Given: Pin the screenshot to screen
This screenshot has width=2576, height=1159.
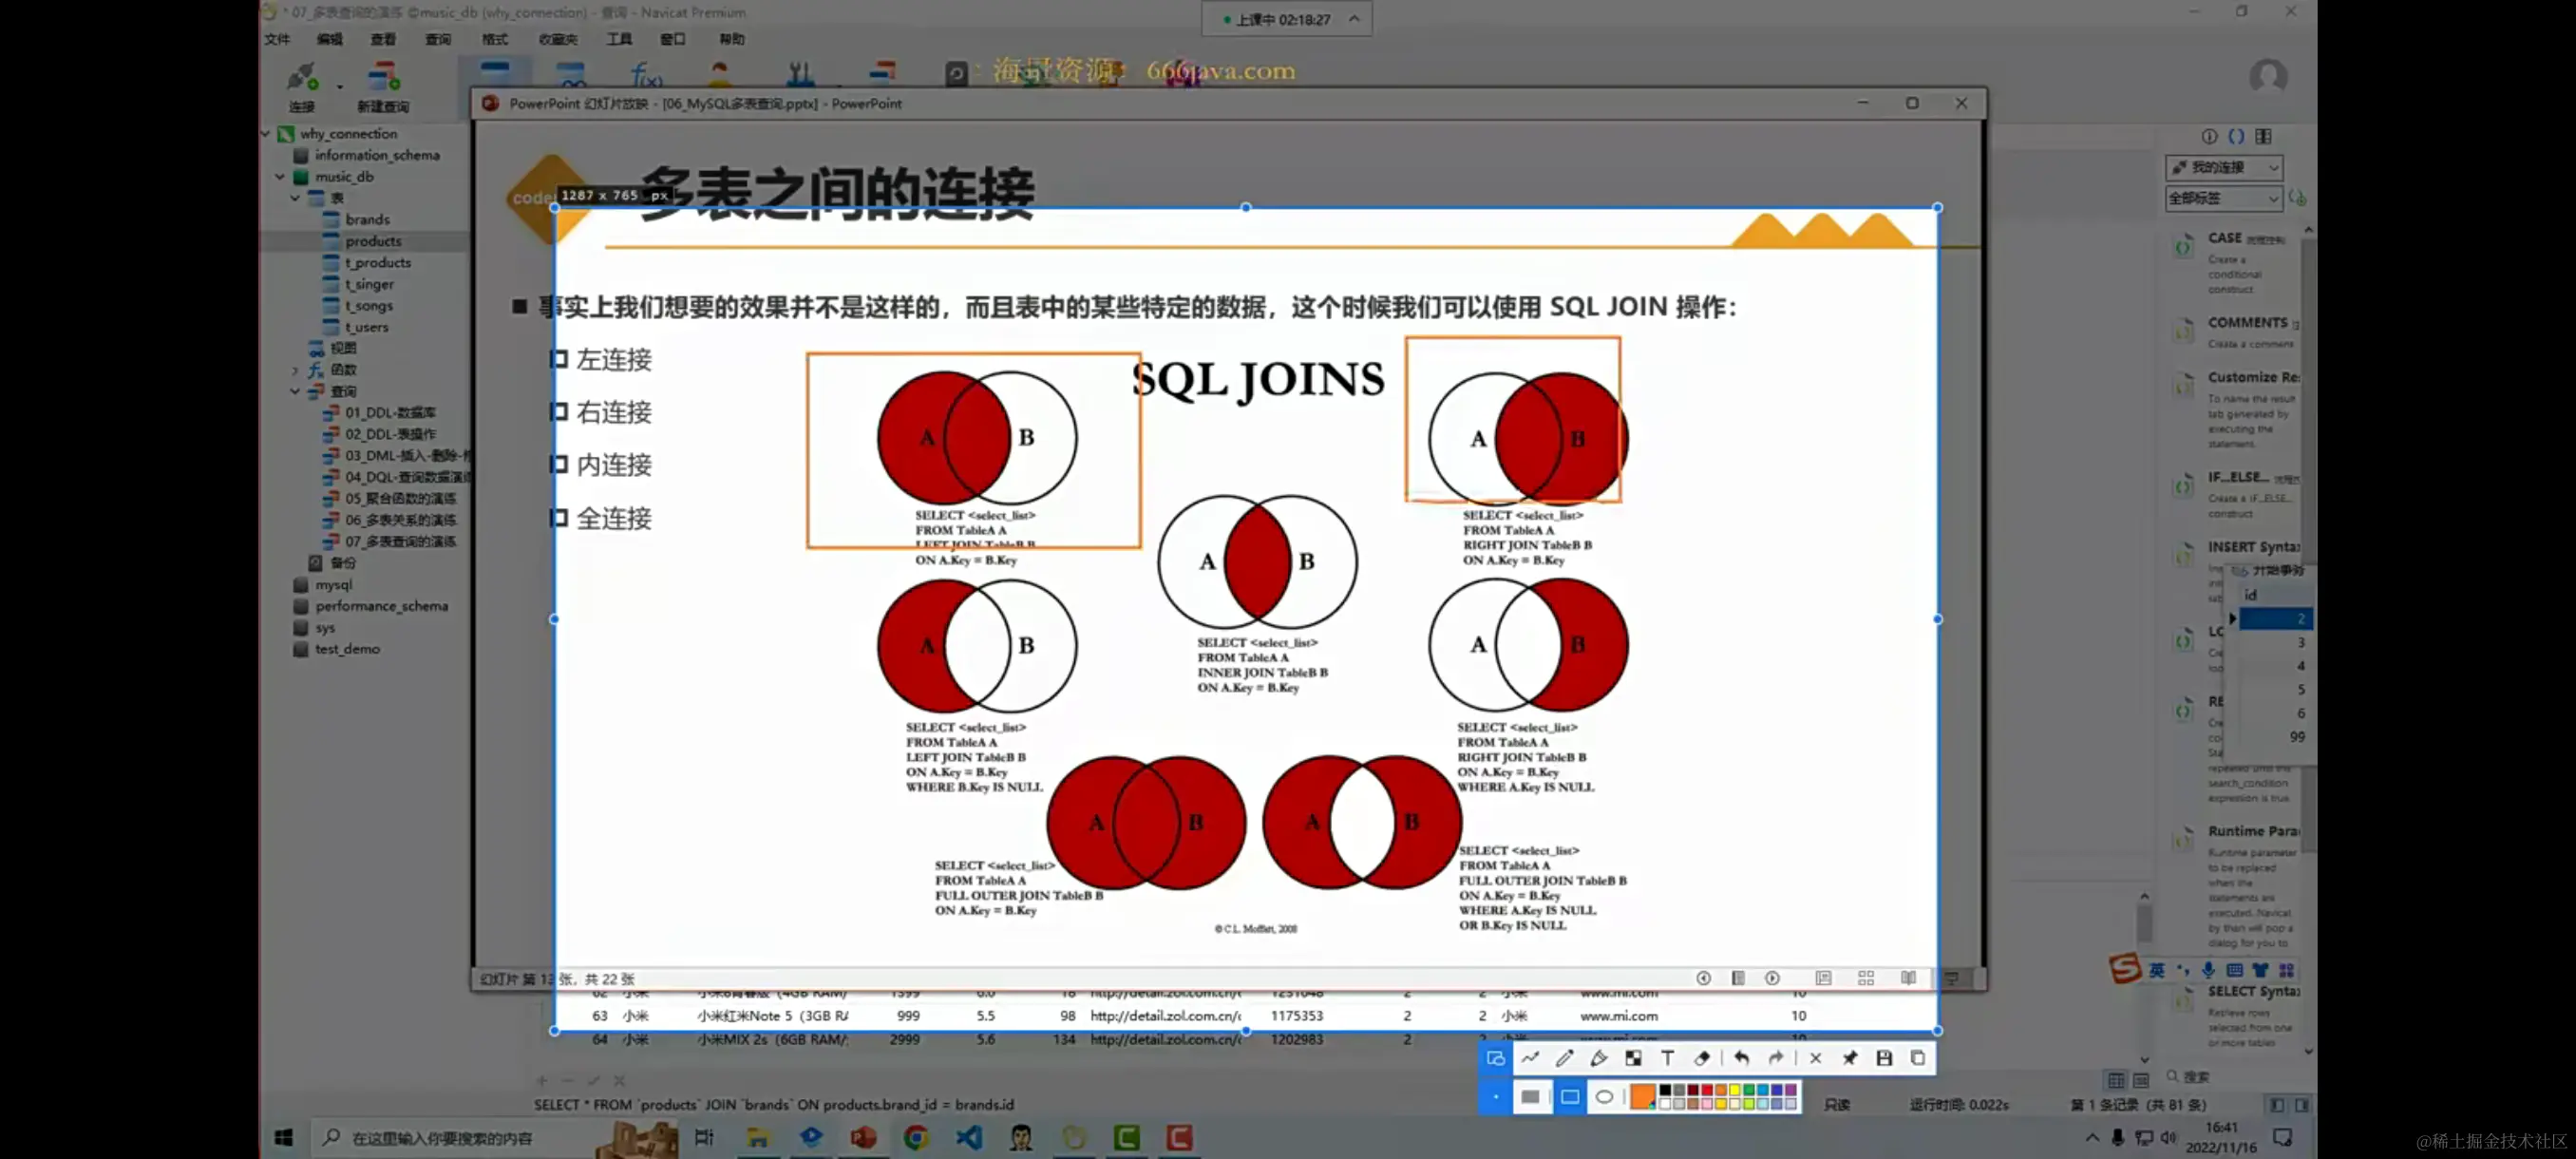Looking at the screenshot, I should (x=1849, y=1058).
